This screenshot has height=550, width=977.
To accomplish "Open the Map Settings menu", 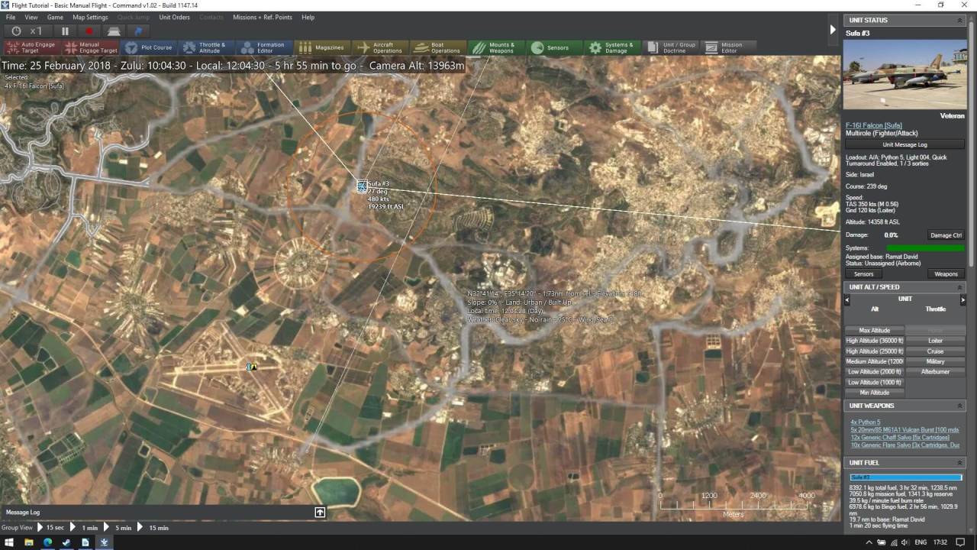I will 90,17.
